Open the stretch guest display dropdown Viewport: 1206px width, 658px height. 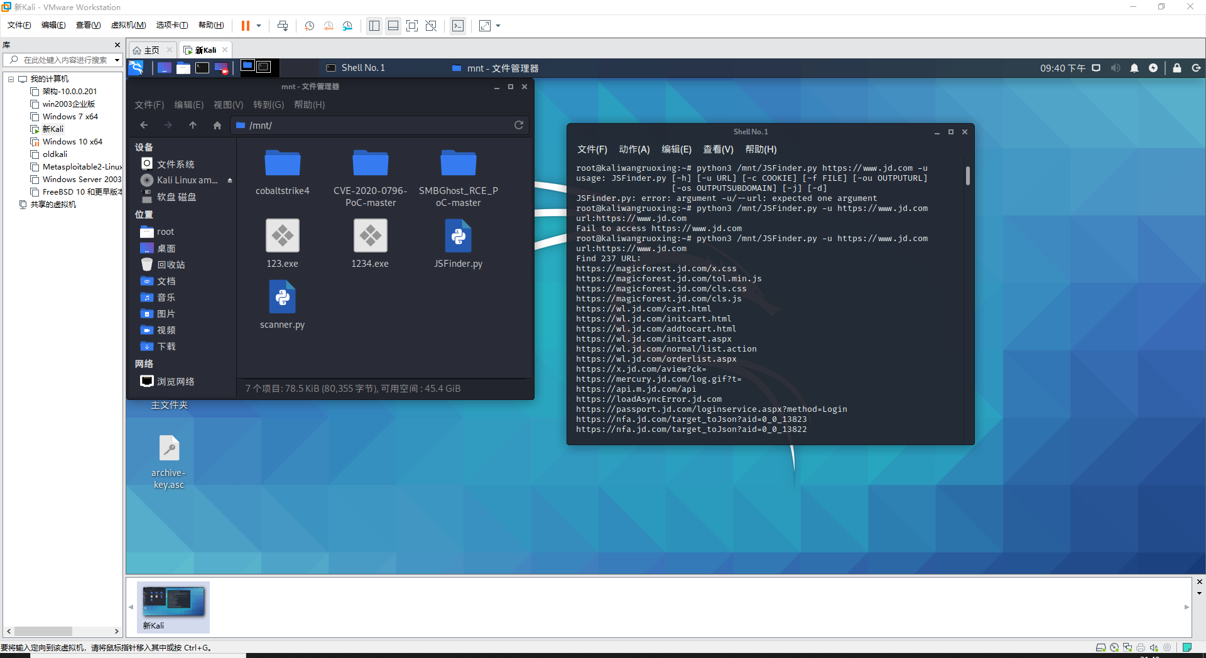tap(498, 26)
